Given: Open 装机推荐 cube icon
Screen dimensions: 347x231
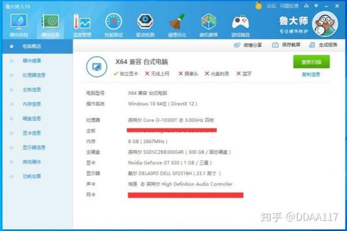Looking at the screenshot, I should pyautogui.click(x=208, y=22).
